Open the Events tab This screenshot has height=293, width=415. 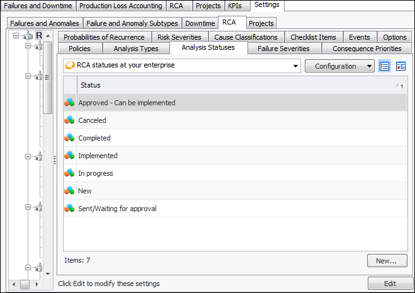(360, 37)
